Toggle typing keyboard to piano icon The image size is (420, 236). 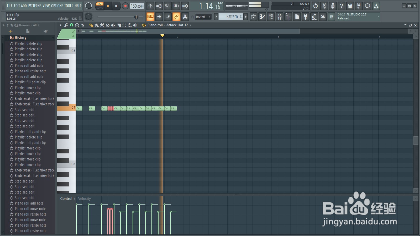tap(150, 17)
